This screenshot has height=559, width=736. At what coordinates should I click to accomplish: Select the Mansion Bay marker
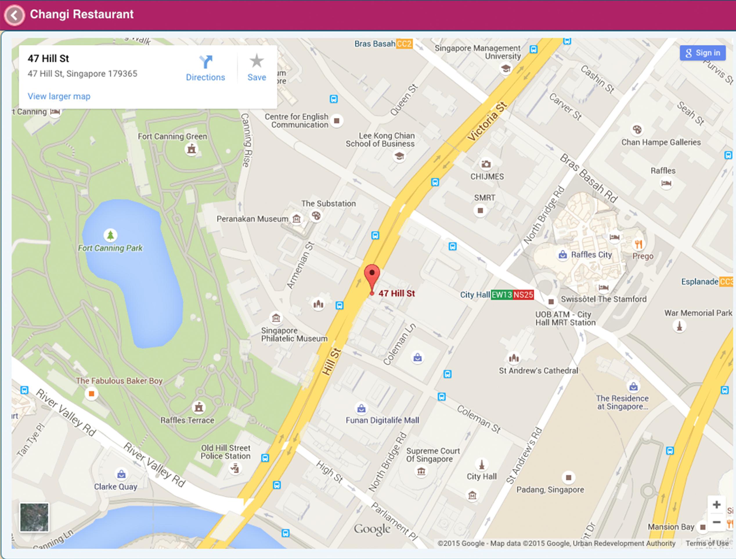[x=702, y=527]
